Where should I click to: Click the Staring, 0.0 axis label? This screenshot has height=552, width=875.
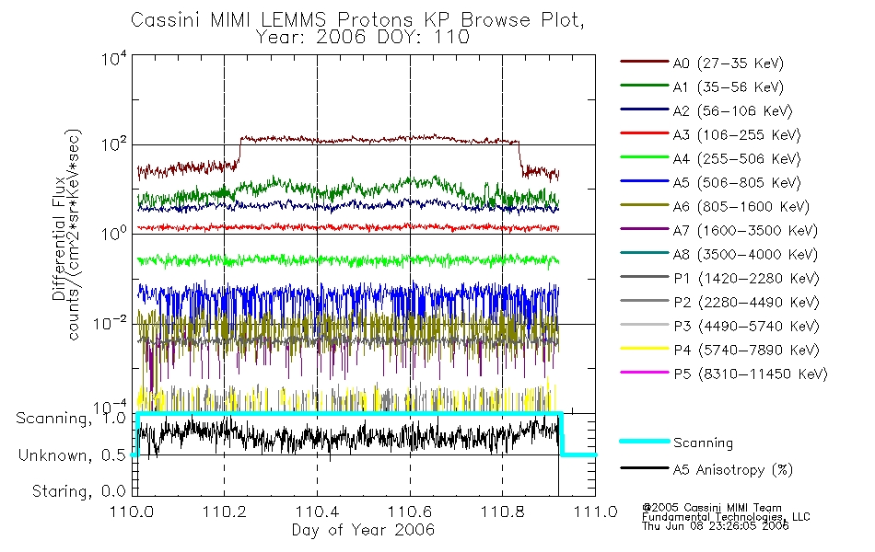click(x=79, y=491)
